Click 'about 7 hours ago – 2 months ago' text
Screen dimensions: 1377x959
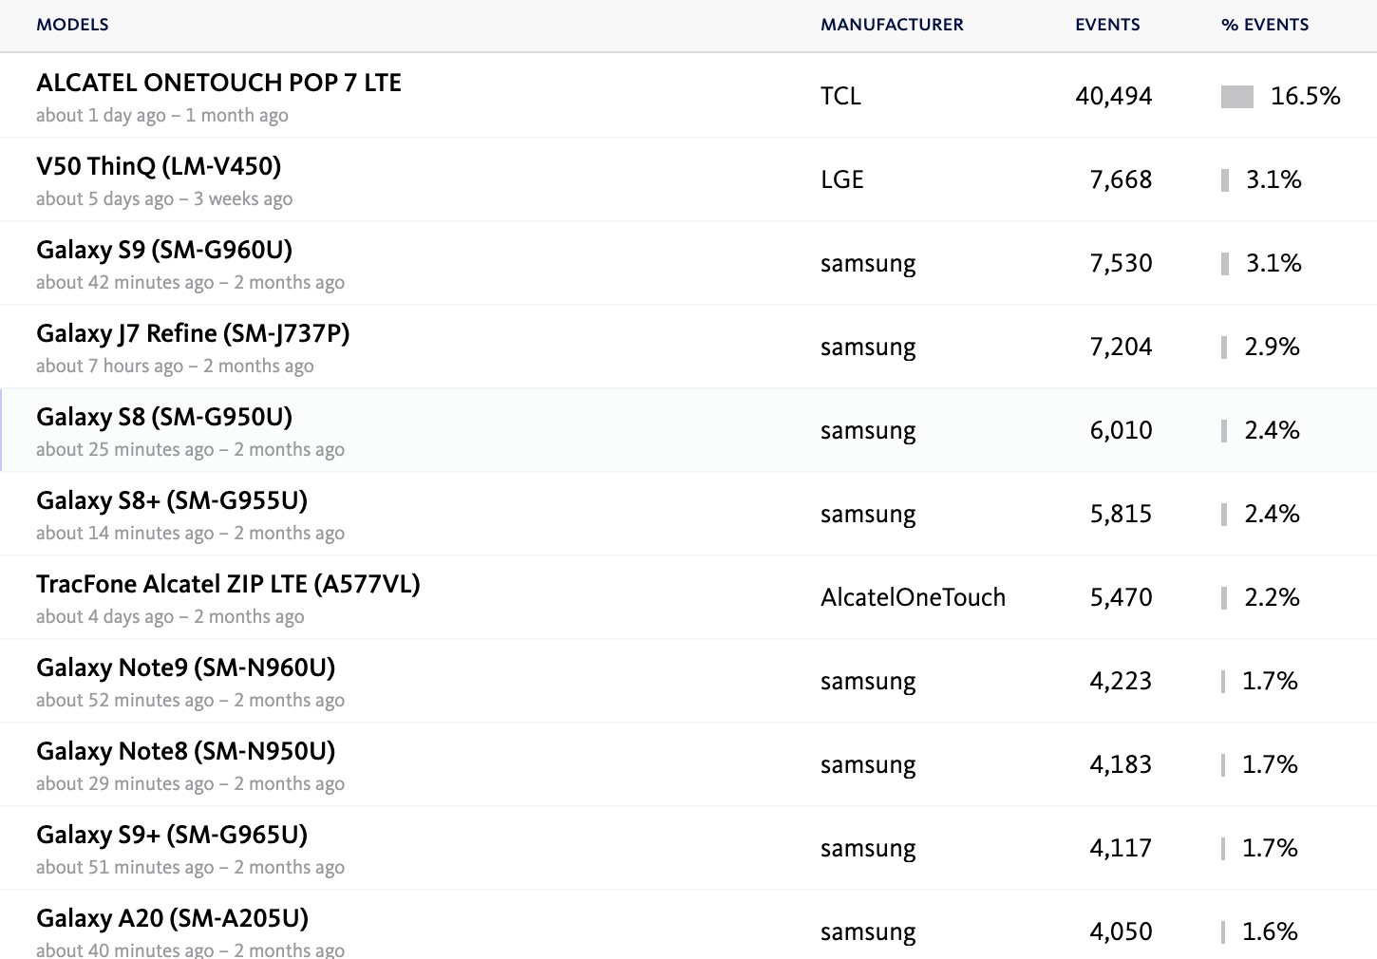point(175,367)
